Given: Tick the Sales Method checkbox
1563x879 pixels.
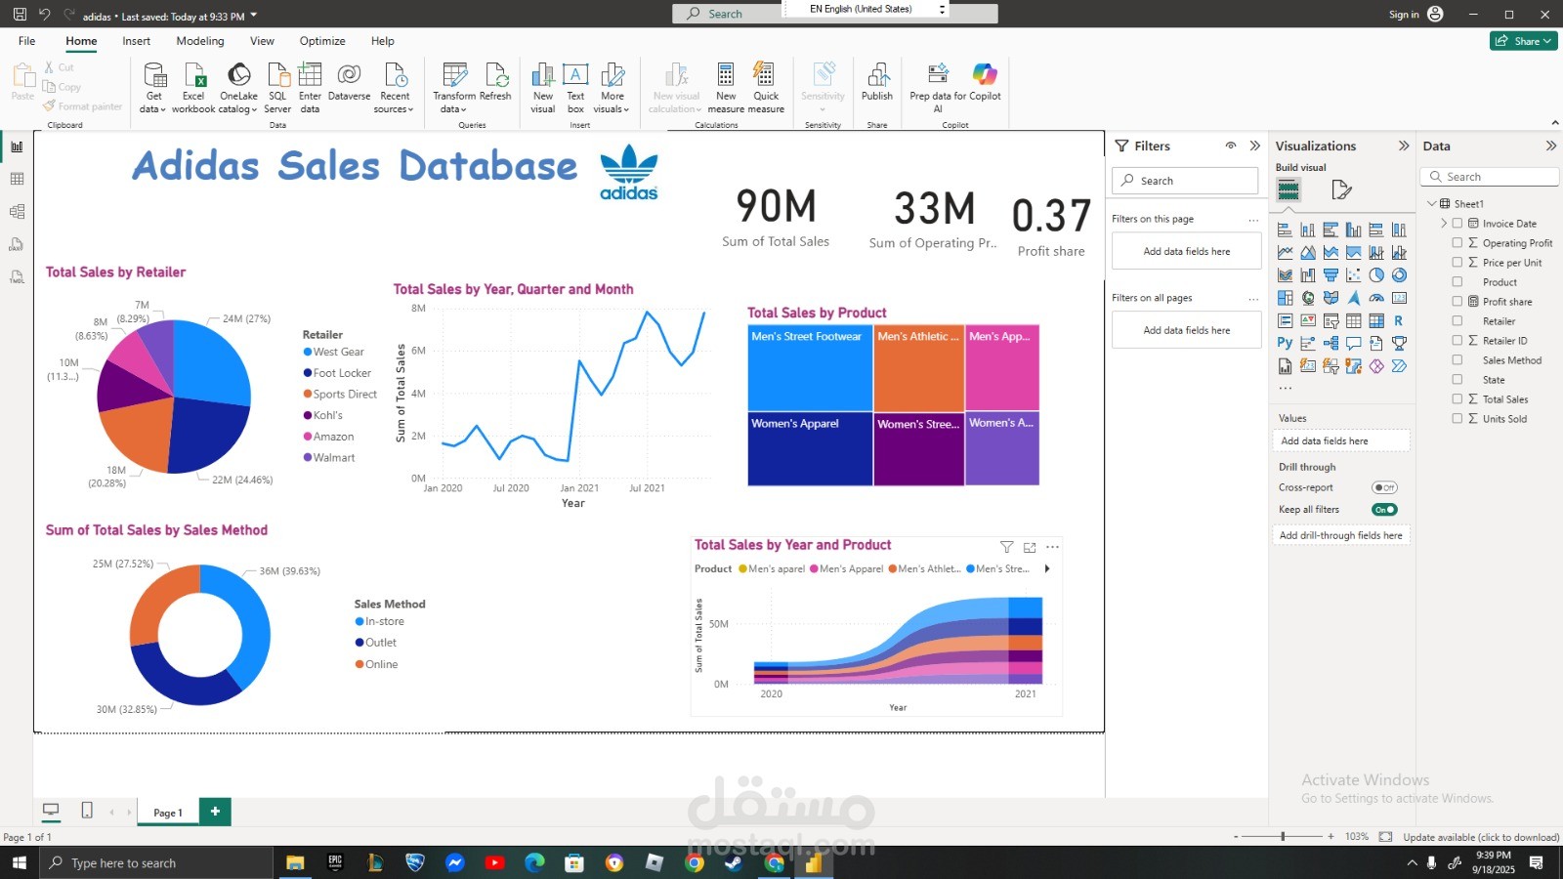Looking at the screenshot, I should 1457,360.
